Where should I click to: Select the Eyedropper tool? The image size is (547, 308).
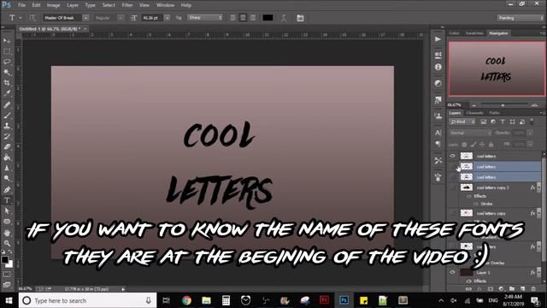coord(7,93)
